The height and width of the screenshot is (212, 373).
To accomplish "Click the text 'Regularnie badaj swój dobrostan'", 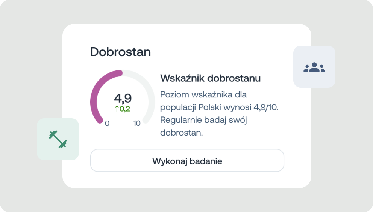I will click(x=203, y=126).
